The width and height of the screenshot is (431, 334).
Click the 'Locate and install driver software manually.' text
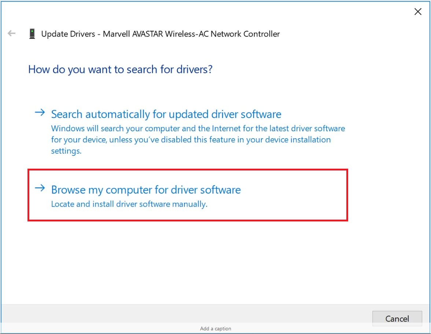[x=129, y=204]
